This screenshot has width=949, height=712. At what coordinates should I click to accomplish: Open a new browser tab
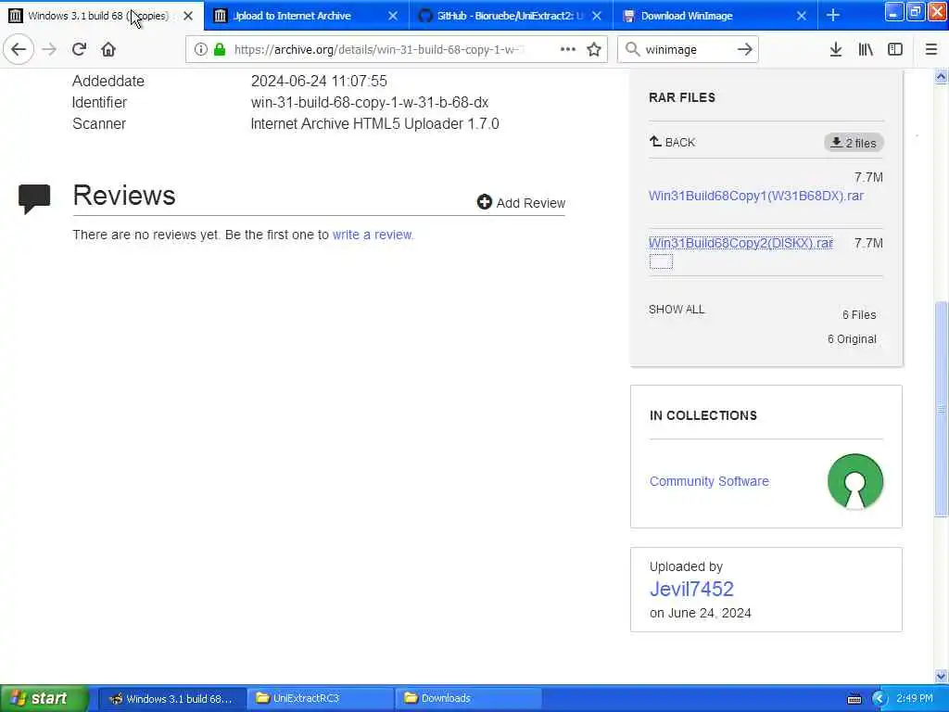tap(833, 15)
